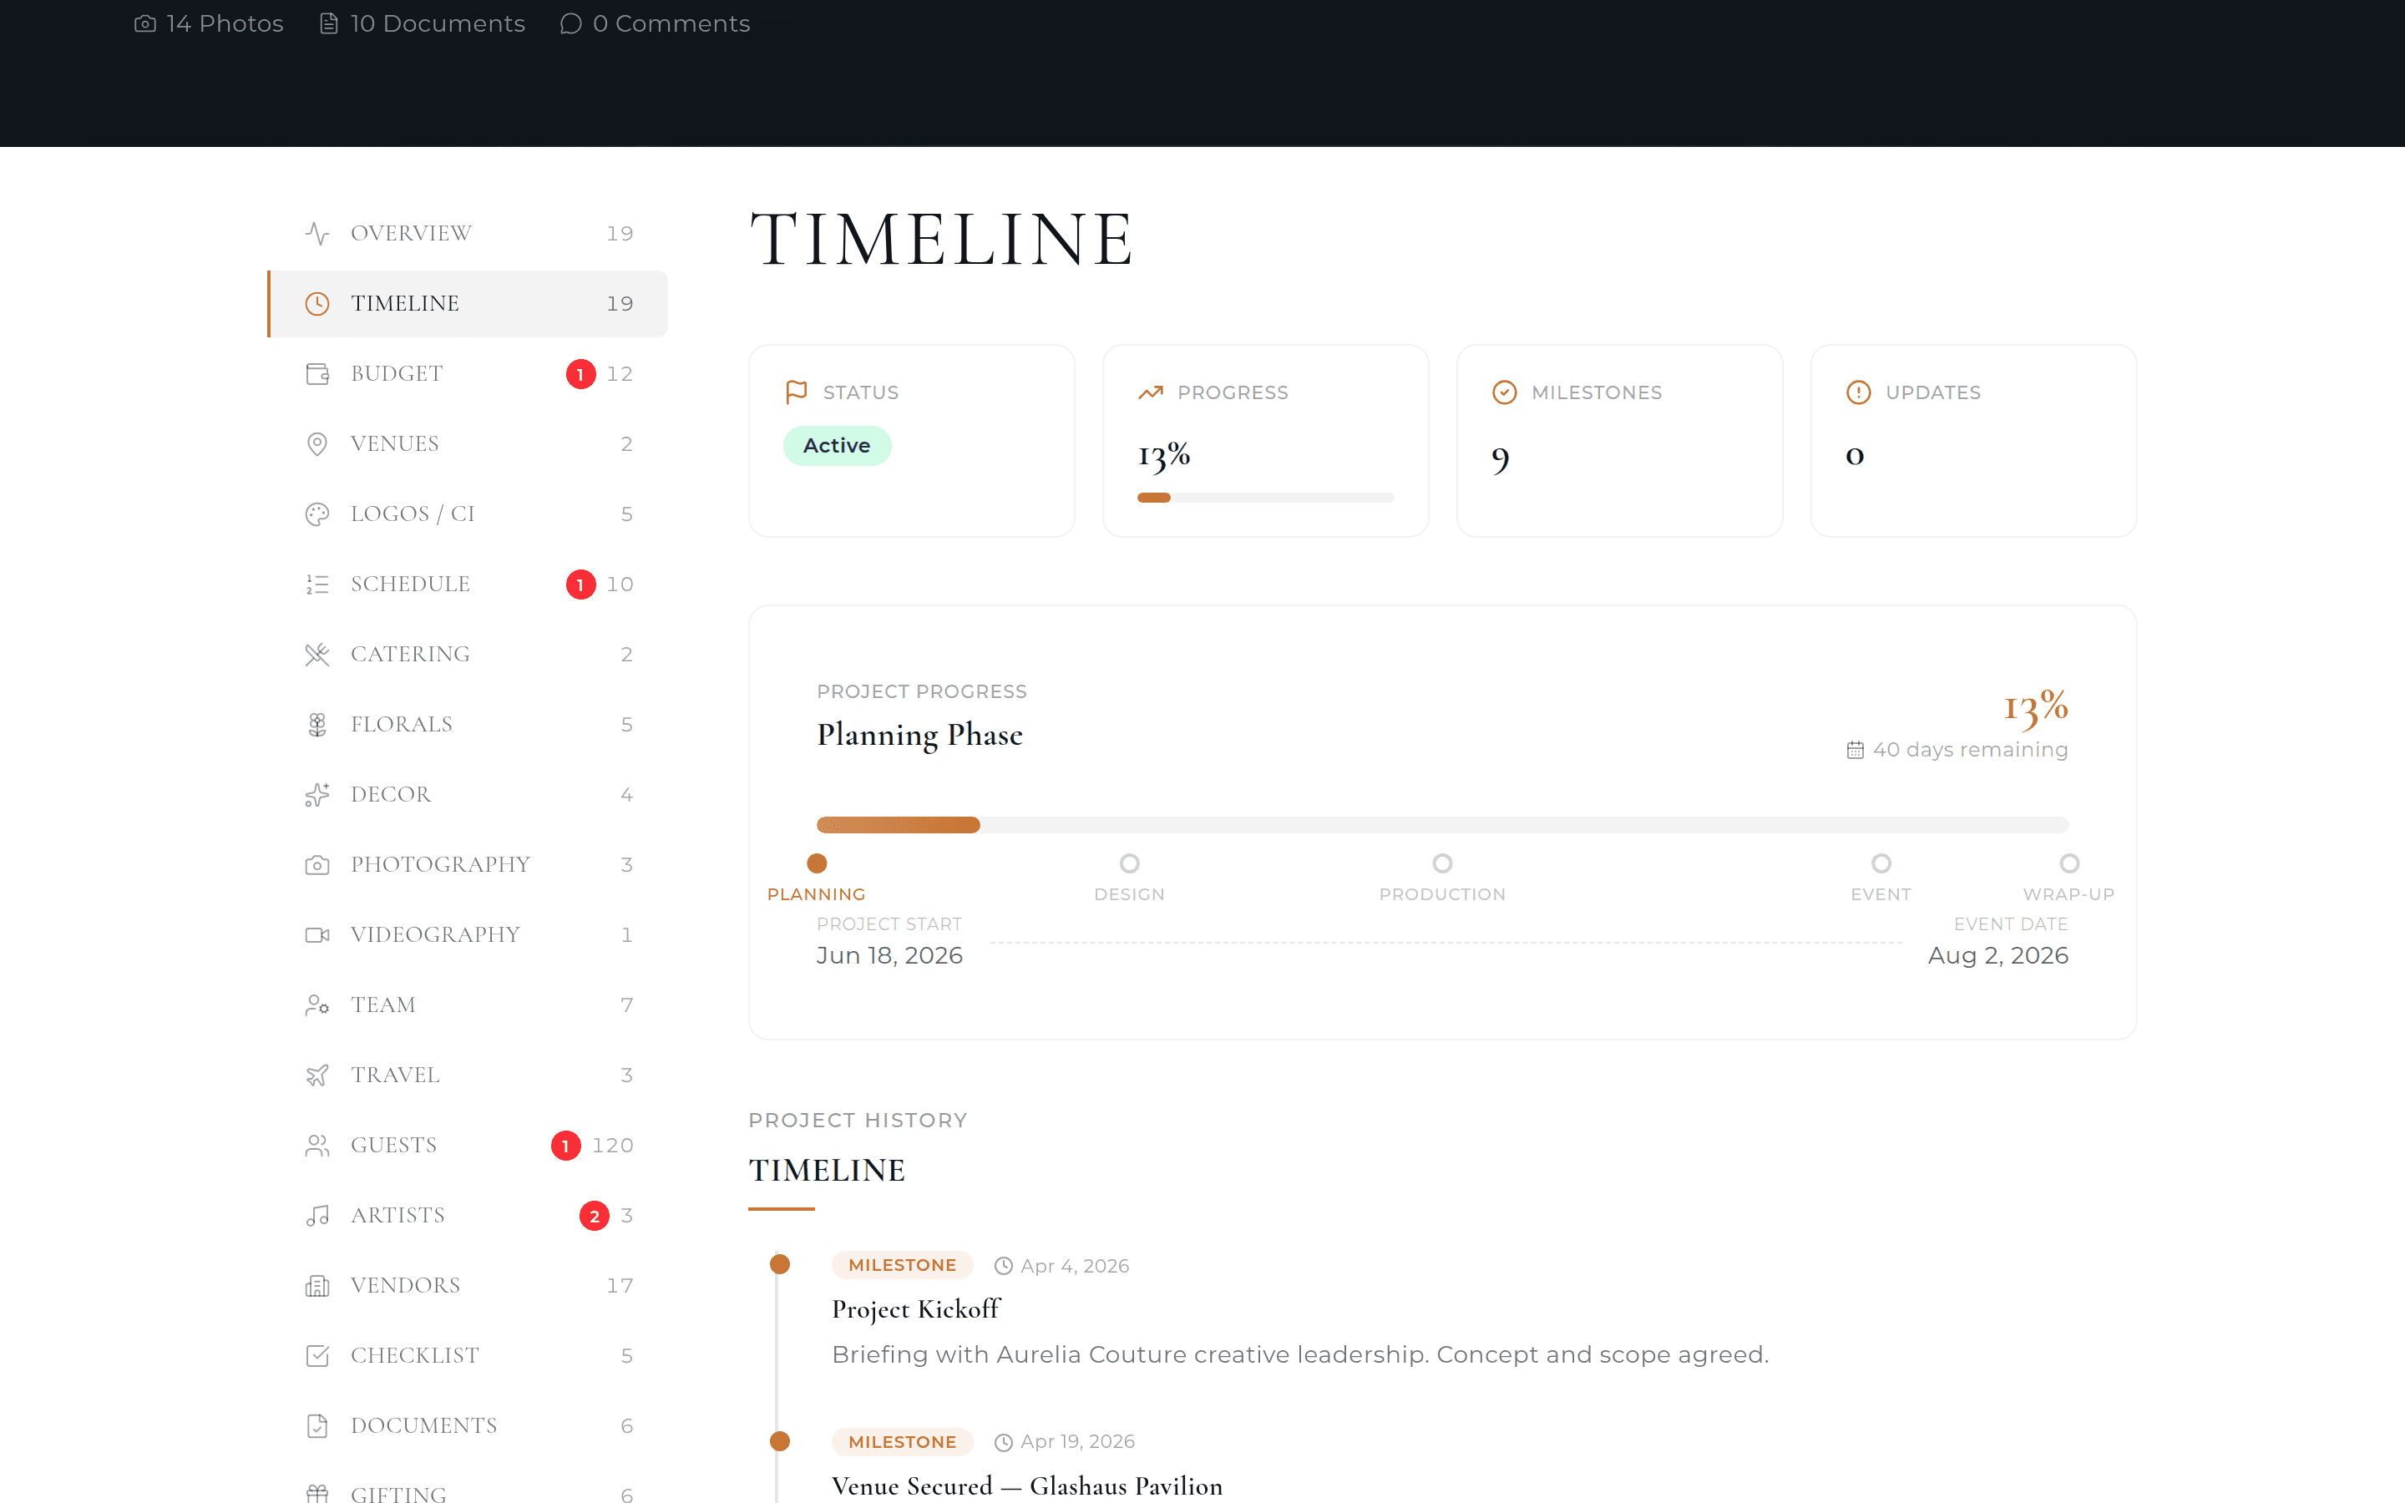Select the Design phase marker
2405x1503 pixels.
point(1129,864)
